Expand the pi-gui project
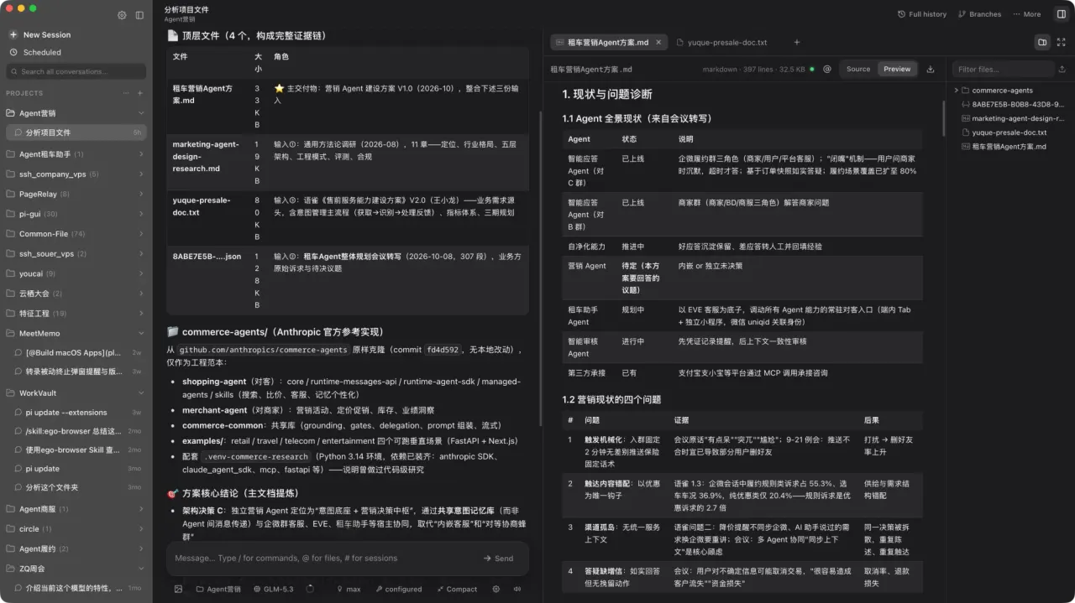1075x603 pixels. [x=141, y=214]
